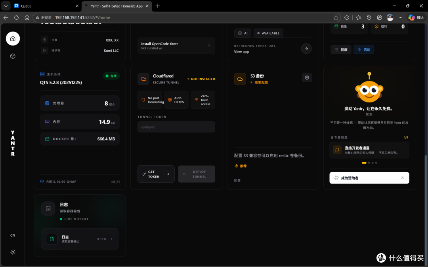Open the Home icon in Yantr sidebar
Viewport: 428px width, 267px height.
[13, 39]
